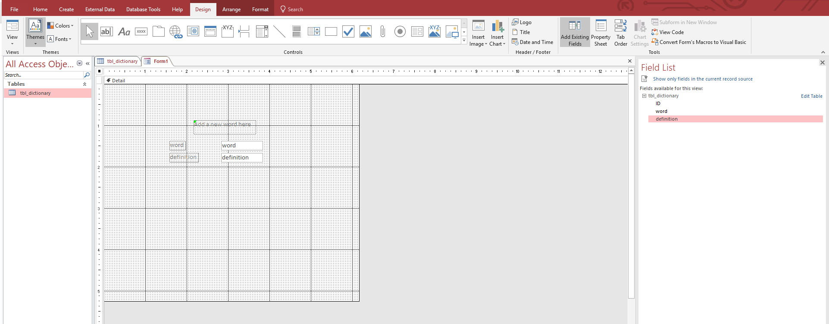
Task: Select the Label (Aa) control tool
Action: (x=124, y=31)
